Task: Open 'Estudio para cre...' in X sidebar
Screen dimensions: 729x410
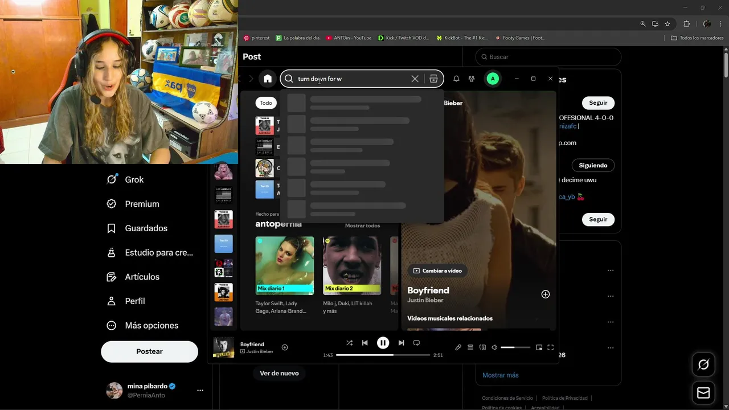Action: click(150, 253)
